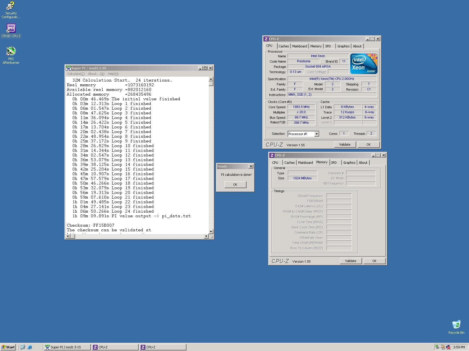The image size is (469, 351).
Task: Click the CPU-Z Z icon in the upper window's title bar
Action: pyautogui.click(x=266, y=39)
